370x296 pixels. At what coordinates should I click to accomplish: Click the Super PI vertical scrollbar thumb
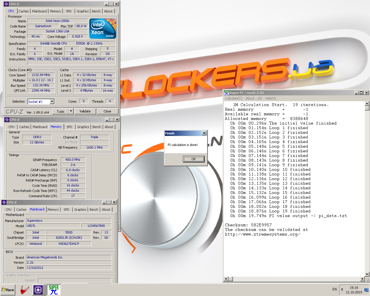367,108
